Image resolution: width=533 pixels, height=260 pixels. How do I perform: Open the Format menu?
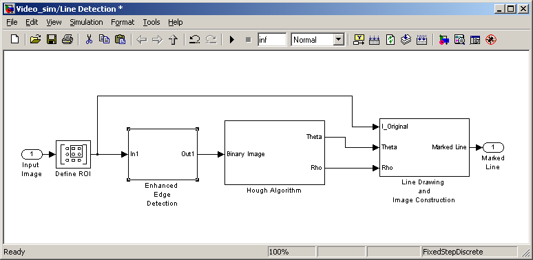pyautogui.click(x=123, y=22)
